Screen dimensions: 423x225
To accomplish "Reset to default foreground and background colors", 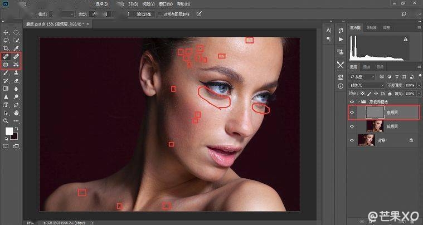I will tap(7, 139).
